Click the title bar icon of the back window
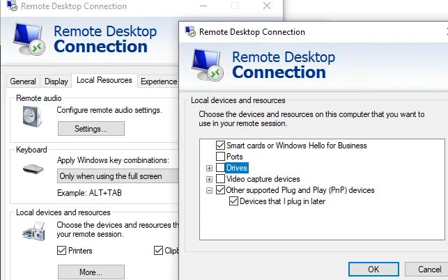 (12, 6)
